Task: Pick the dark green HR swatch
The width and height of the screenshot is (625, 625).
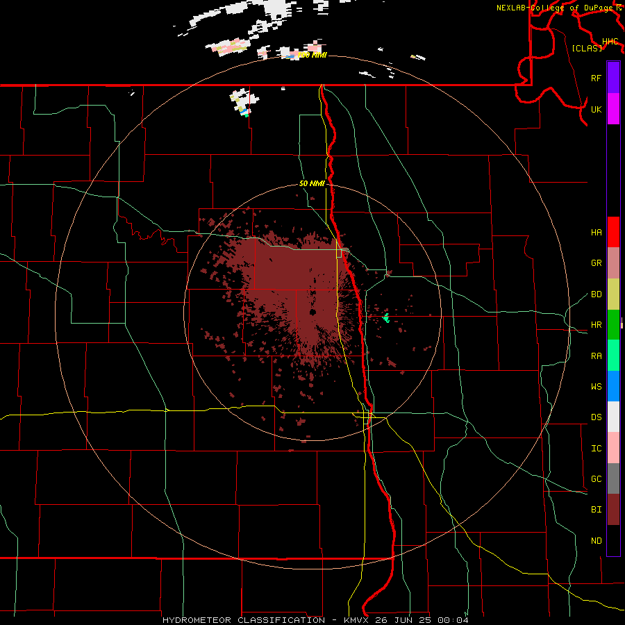Action: pyautogui.click(x=613, y=325)
